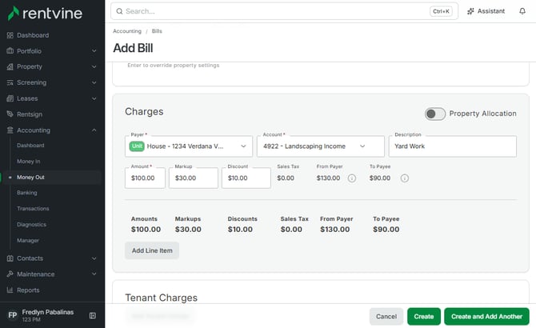Viewport: 536px width, 328px height.
Task: Click the Charges section heading
Action: pyautogui.click(x=144, y=112)
